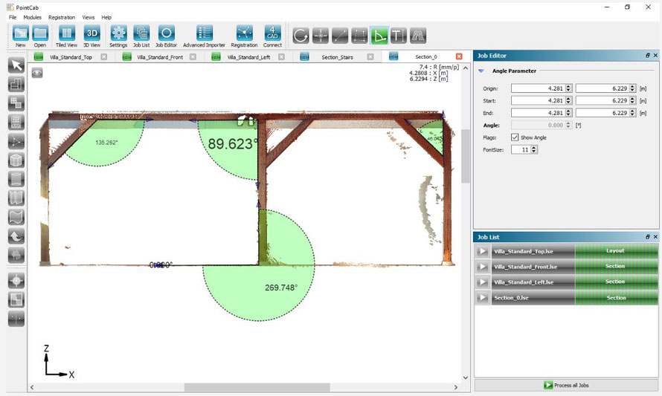Click the New project icon
Screen dimensions: 662x396
[20, 33]
